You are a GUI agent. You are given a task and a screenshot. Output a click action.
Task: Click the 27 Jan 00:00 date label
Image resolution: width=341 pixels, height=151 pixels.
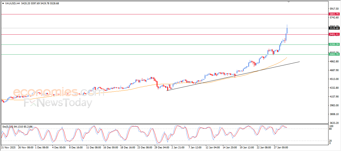click(x=281, y=147)
